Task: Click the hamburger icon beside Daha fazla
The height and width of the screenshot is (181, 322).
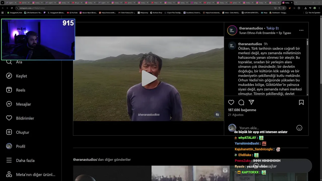Action: pos(9,160)
